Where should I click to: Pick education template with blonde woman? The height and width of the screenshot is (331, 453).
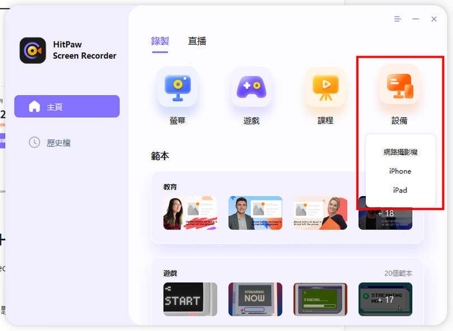(x=320, y=213)
